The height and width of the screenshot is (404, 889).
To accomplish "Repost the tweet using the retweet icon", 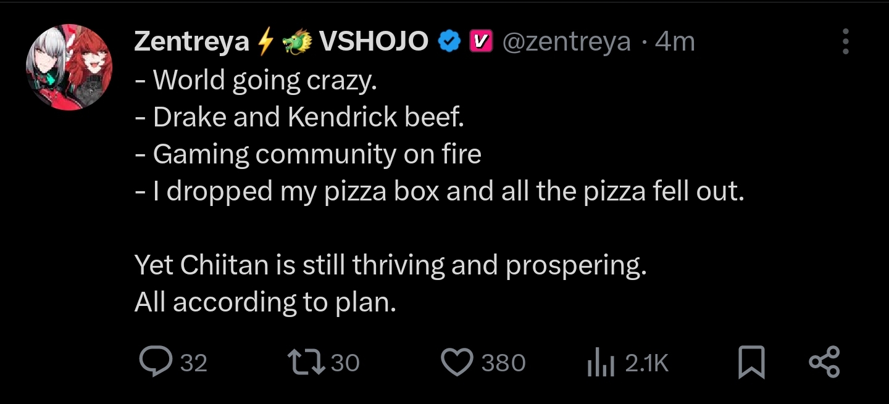I will (x=307, y=362).
